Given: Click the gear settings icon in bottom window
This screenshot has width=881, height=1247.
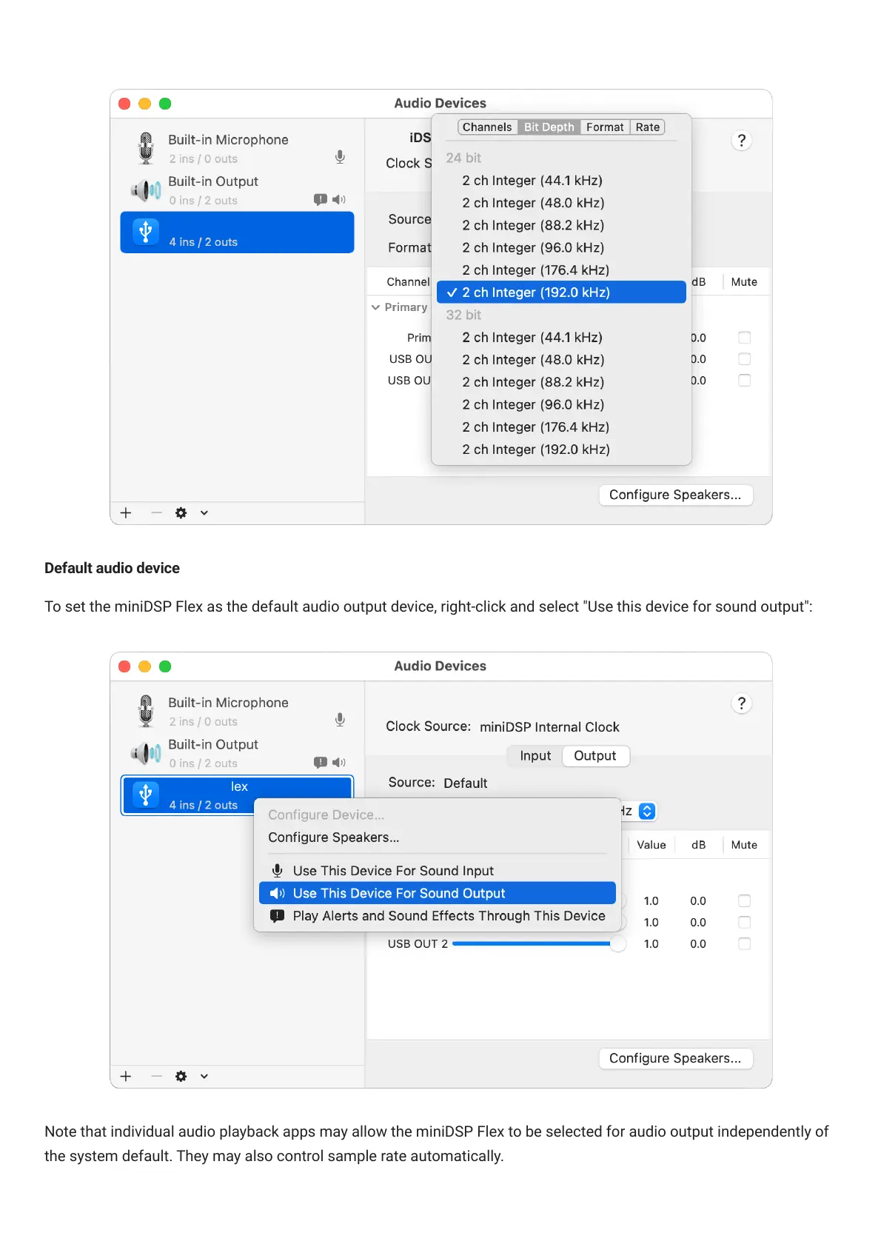Looking at the screenshot, I should [181, 1076].
